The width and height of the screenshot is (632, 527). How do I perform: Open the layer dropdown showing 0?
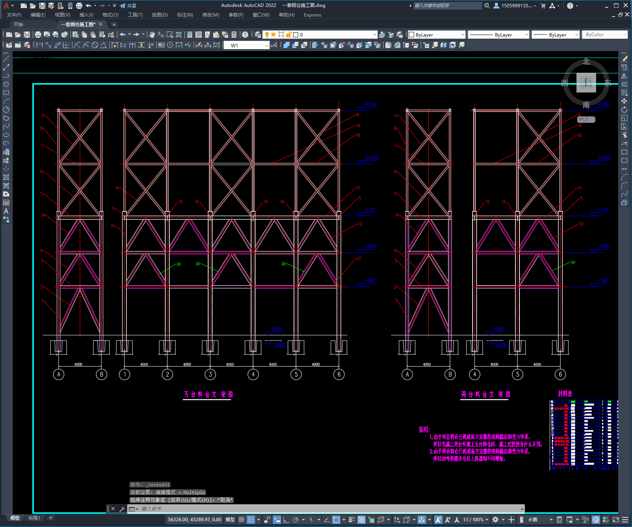tap(320, 35)
